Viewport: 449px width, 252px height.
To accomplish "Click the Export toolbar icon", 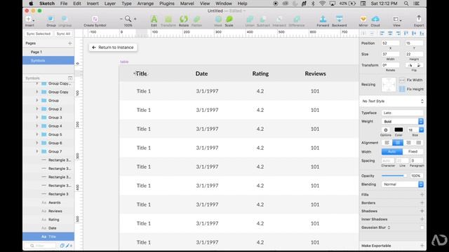I will pos(419,19).
